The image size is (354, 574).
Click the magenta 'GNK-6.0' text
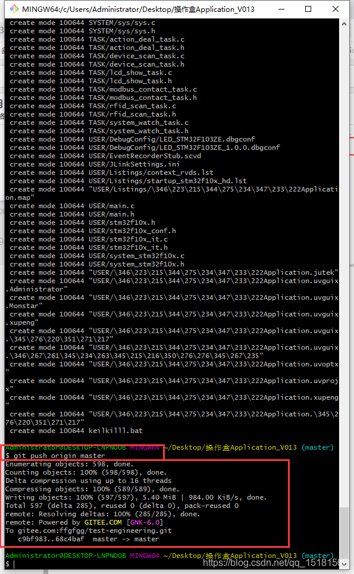click(x=145, y=522)
